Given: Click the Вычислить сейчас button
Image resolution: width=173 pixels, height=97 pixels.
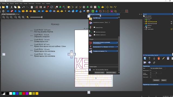Looking at the screenshot, I should 111,72.
